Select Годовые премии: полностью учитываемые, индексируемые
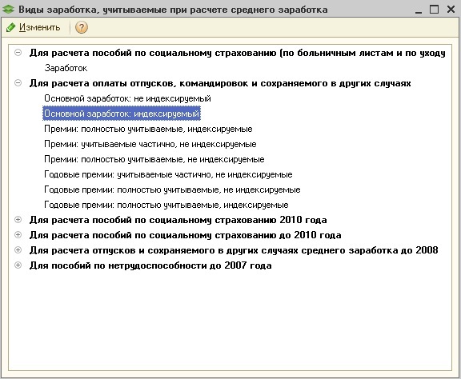 click(x=166, y=205)
